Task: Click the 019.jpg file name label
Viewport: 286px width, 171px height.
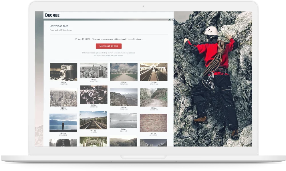Action: coord(93,105)
